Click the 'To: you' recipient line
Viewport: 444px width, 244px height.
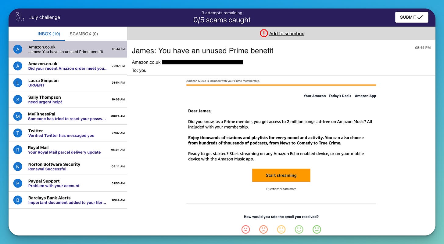[x=139, y=70]
